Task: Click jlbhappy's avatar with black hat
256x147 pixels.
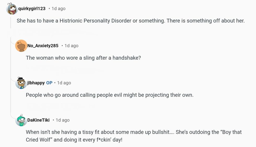Action: pyautogui.click(x=21, y=83)
